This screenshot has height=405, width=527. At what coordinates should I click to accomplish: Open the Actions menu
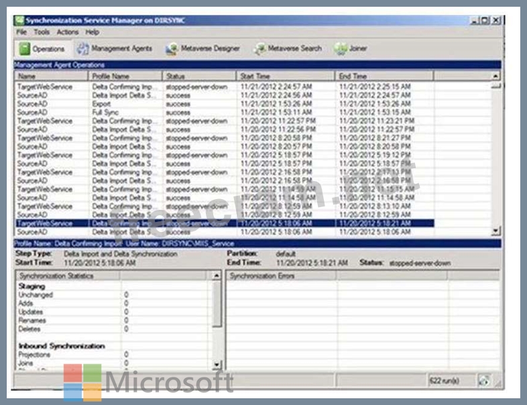click(68, 32)
